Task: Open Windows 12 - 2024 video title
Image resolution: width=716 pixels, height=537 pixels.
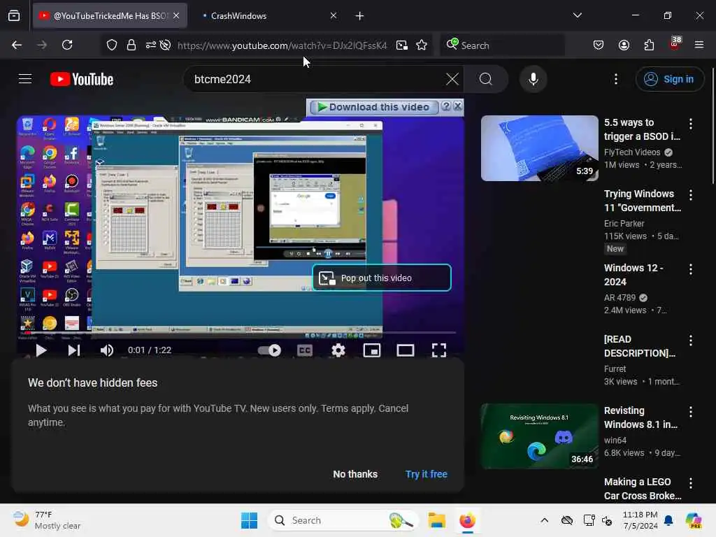Action: tap(633, 274)
